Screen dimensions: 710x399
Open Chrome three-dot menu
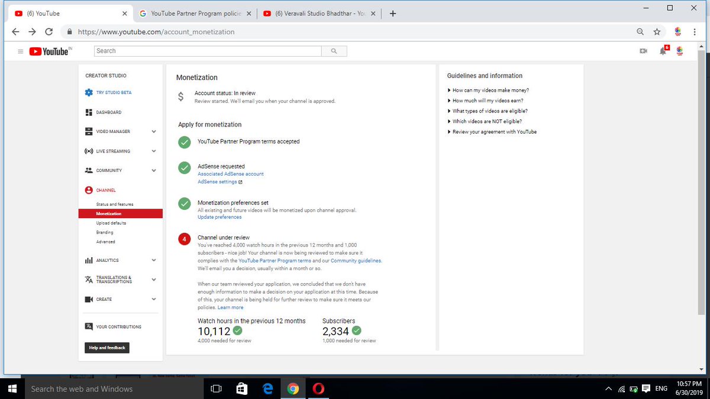(695, 31)
